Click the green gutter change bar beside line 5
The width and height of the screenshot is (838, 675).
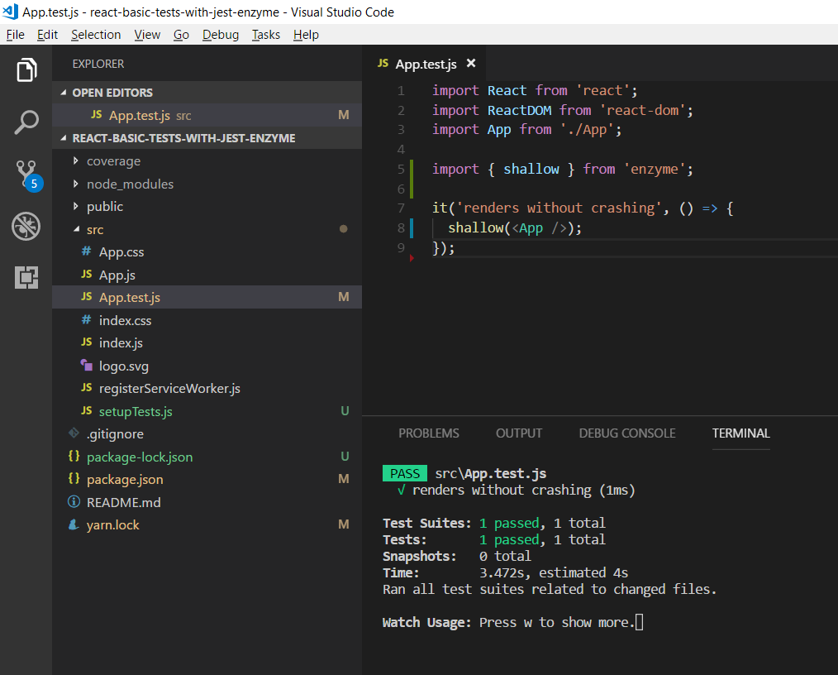pyautogui.click(x=411, y=169)
